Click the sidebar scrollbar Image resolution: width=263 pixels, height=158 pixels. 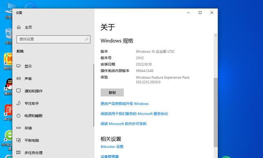pos(94,95)
